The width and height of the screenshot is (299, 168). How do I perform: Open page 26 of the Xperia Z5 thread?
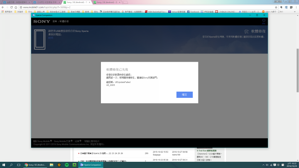(122, 153)
